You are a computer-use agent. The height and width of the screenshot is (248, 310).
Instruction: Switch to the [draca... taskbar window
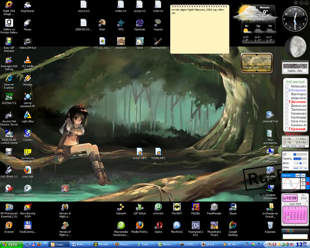tap(210, 245)
